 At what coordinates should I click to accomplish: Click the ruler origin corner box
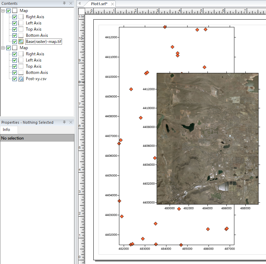click(x=82, y=11)
